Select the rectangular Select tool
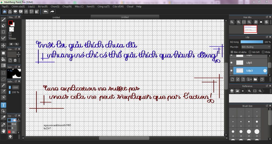The width and height of the screenshot is (272, 144). pyautogui.click(x=3, y=73)
